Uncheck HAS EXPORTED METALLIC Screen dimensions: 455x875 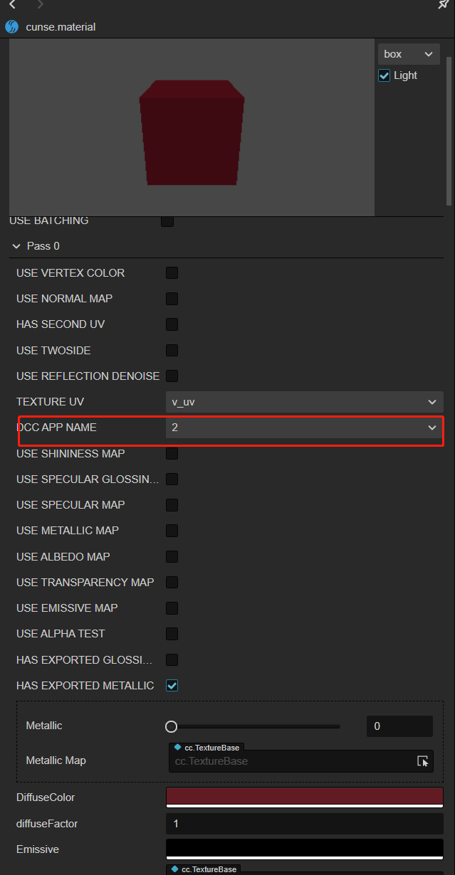[x=172, y=686]
